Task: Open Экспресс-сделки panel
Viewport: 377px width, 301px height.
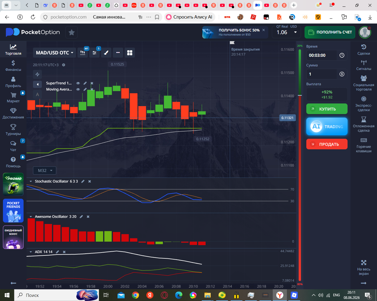Action: tap(364, 104)
